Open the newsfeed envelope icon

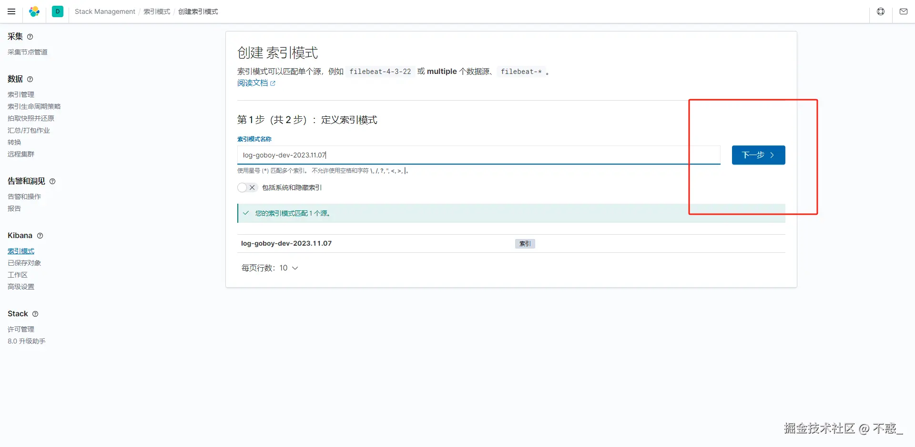coord(904,11)
